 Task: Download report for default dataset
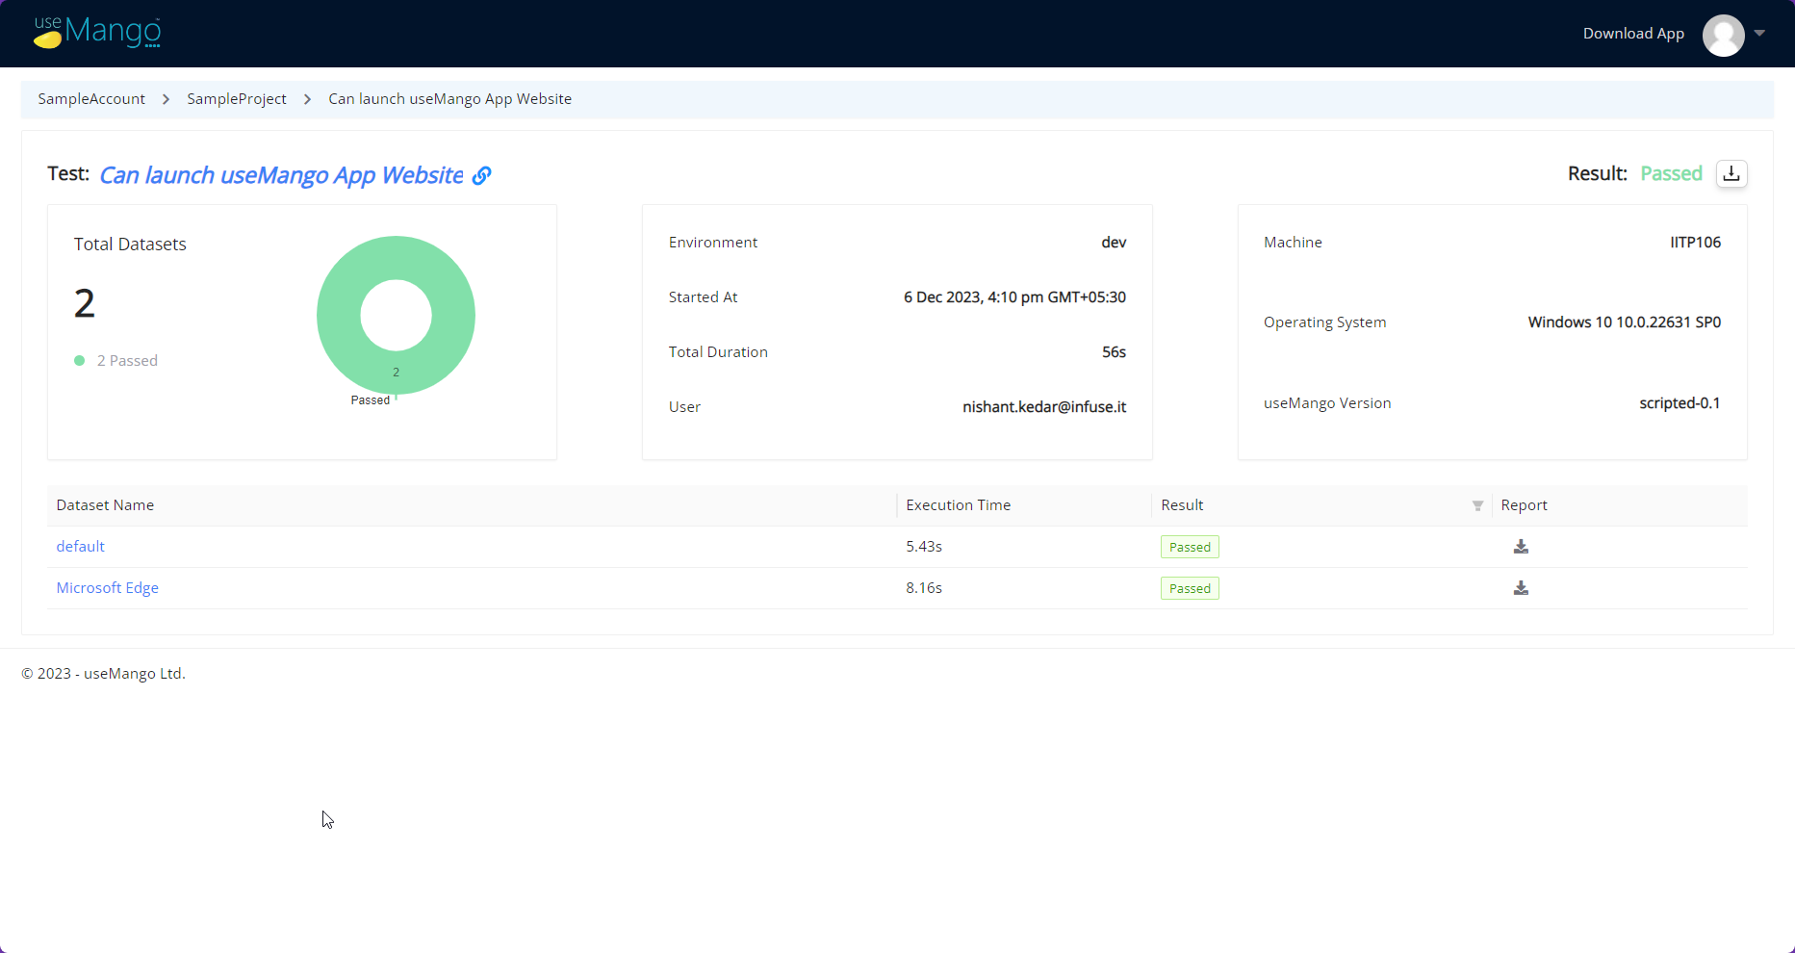(1521, 547)
